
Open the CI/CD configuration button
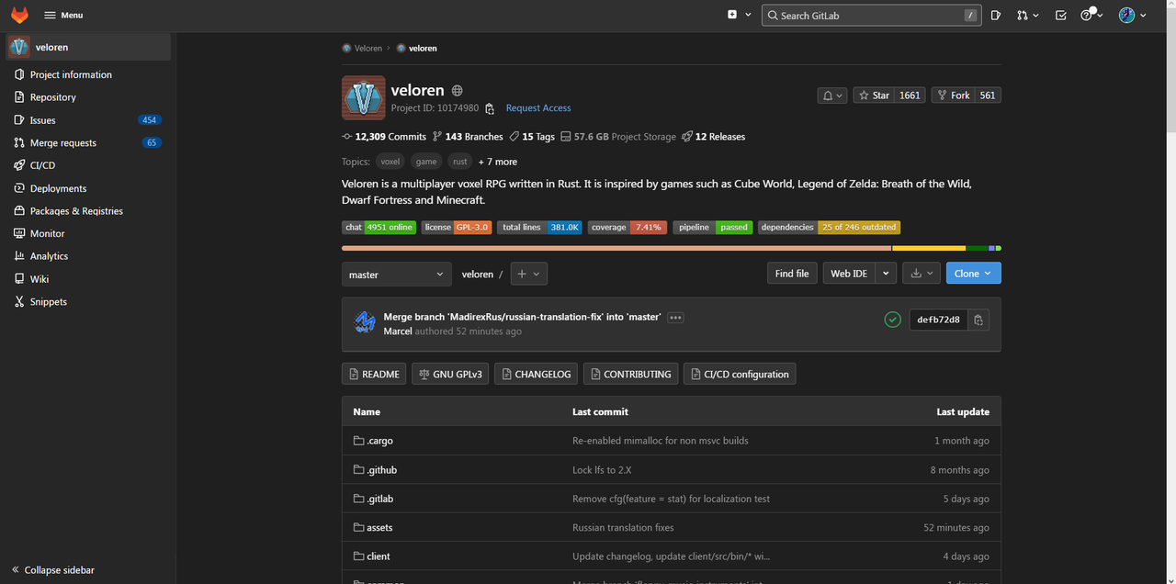(740, 374)
